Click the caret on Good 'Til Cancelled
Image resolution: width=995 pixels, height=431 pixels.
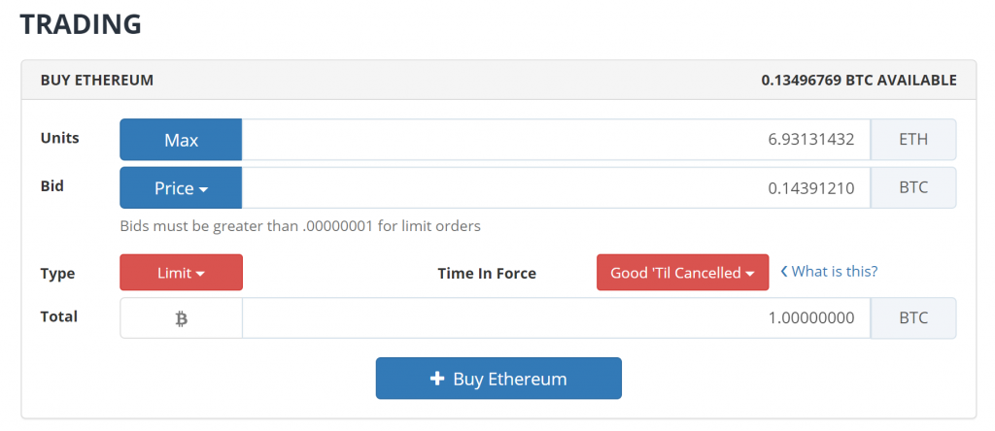[750, 274]
